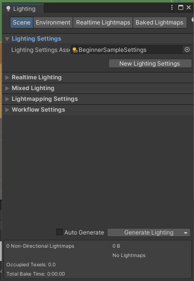
Task: Click the BeginnerSampleSettings asset icon
Action: coord(75,50)
